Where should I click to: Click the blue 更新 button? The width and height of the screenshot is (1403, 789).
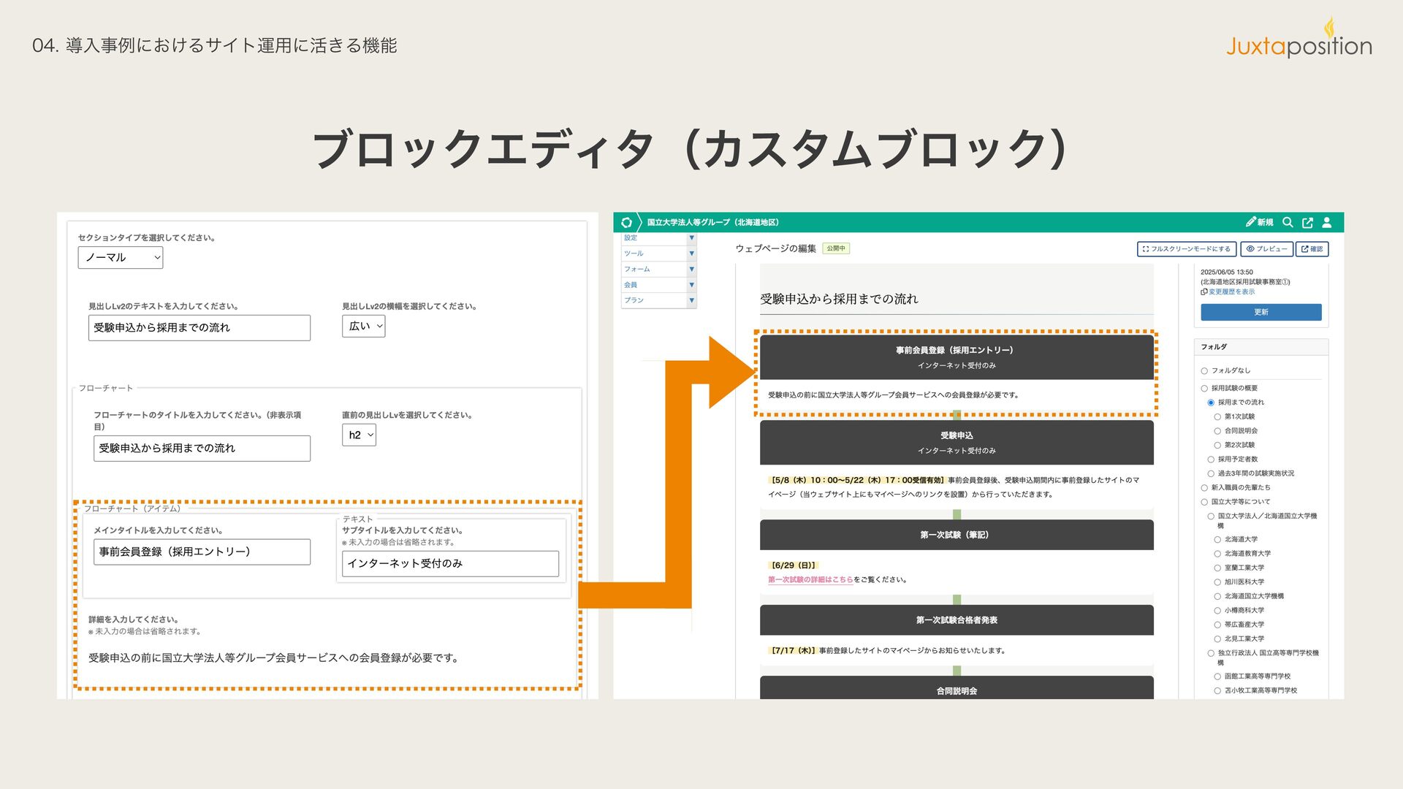(1261, 312)
